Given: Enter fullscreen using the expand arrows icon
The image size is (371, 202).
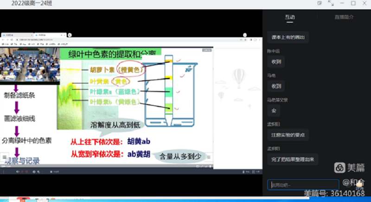Looking at the screenshot, I should click(331, 3).
